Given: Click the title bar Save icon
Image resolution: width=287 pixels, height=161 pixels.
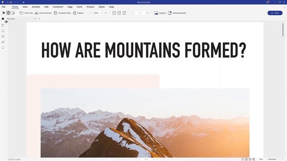Looking at the screenshot, I should click(7, 2).
